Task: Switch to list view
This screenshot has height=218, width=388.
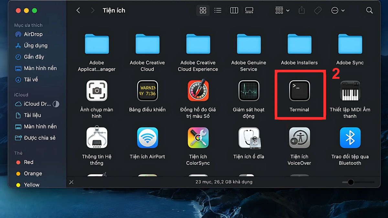Action: [x=218, y=10]
